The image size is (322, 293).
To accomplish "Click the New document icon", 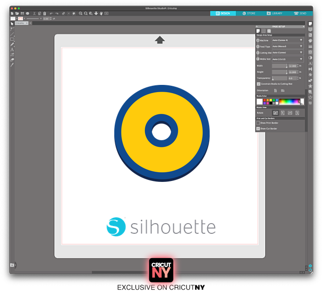I will [x=12, y=14].
